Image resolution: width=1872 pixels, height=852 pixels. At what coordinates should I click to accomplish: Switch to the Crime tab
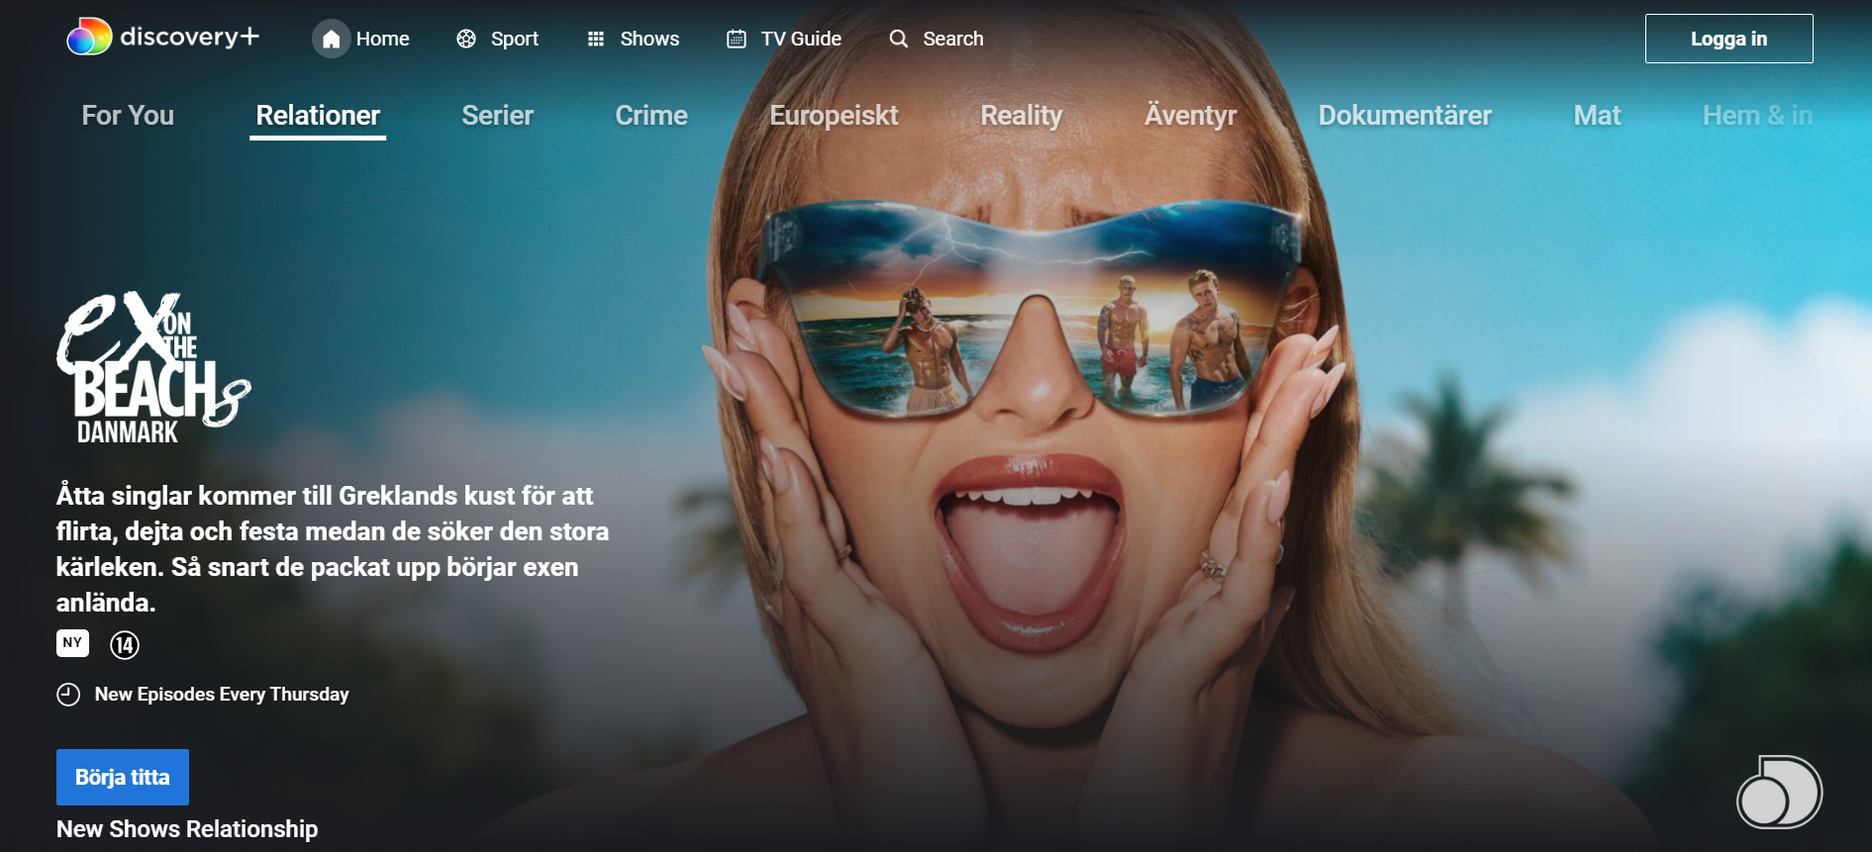coord(651,116)
